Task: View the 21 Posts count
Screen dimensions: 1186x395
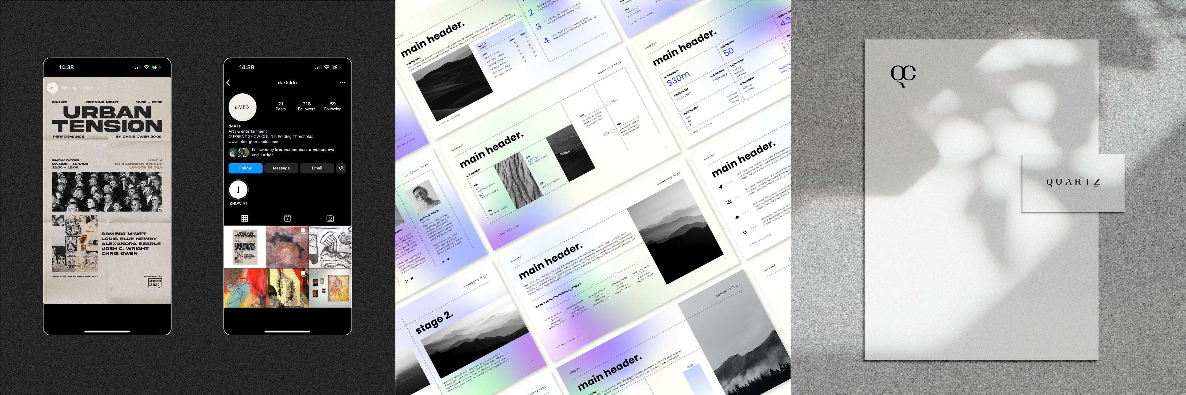Action: click(x=281, y=106)
